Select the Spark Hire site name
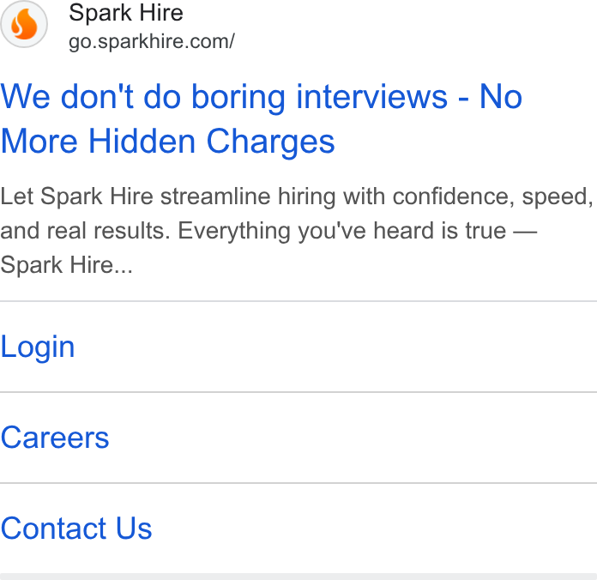 tap(126, 13)
